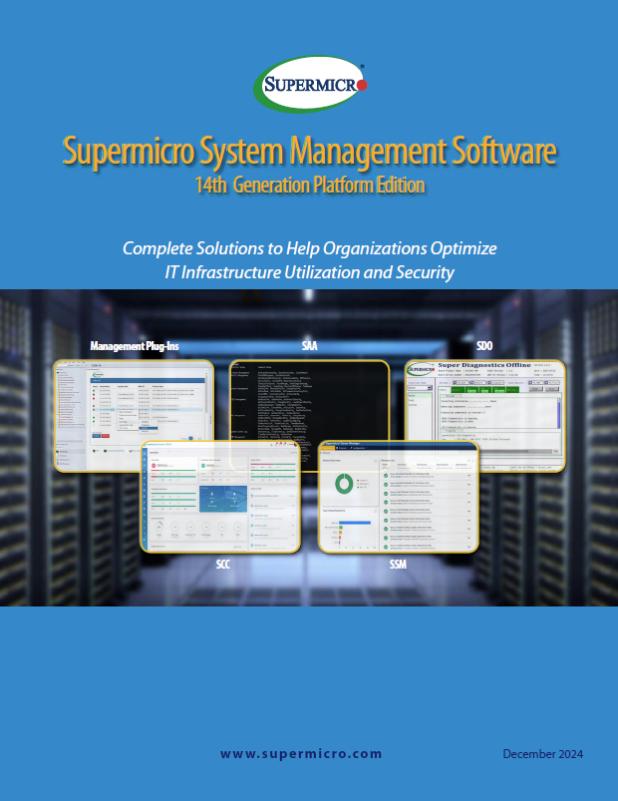Click the 'SAA' label above the terminal
The height and width of the screenshot is (801, 618).
(x=310, y=346)
